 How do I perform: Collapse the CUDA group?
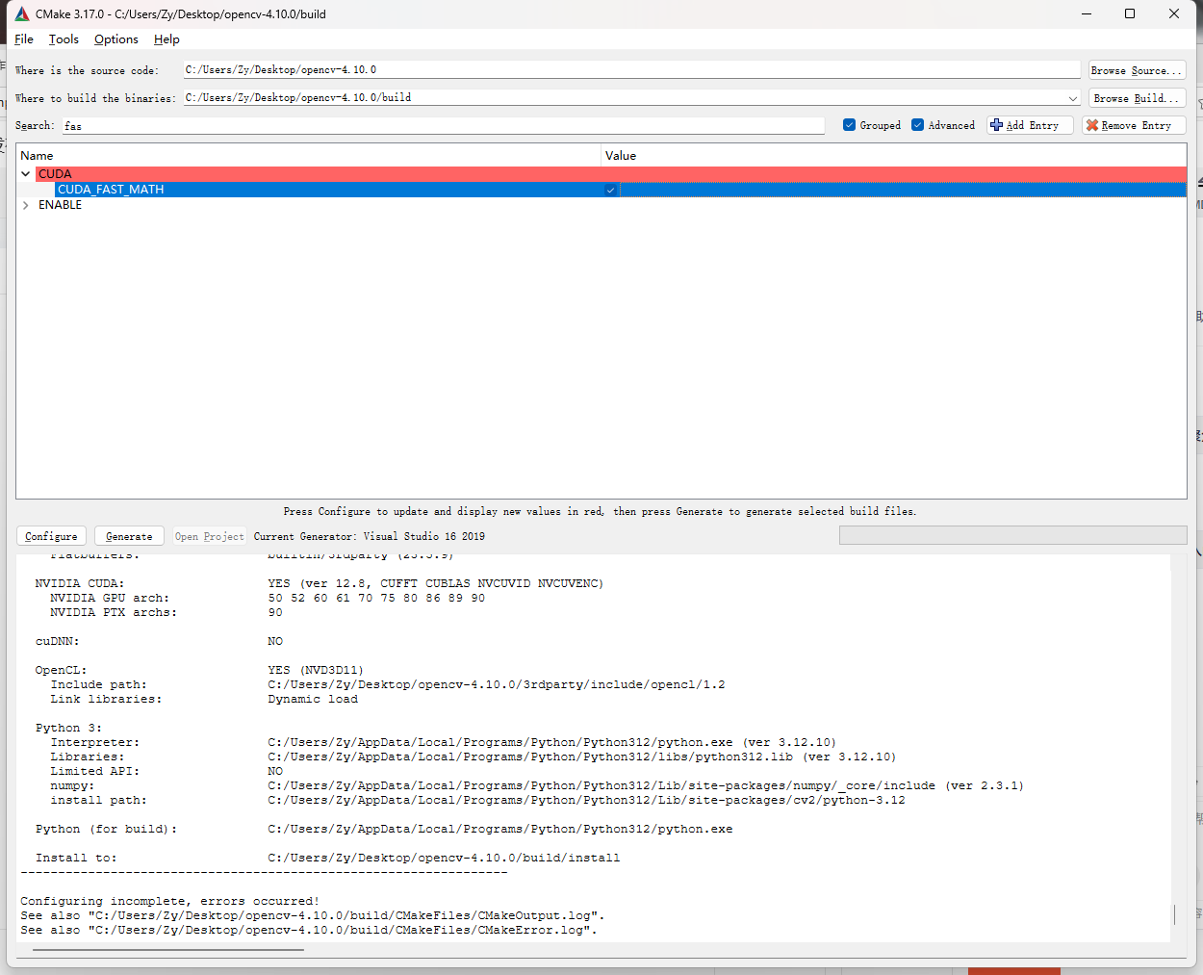[25, 174]
